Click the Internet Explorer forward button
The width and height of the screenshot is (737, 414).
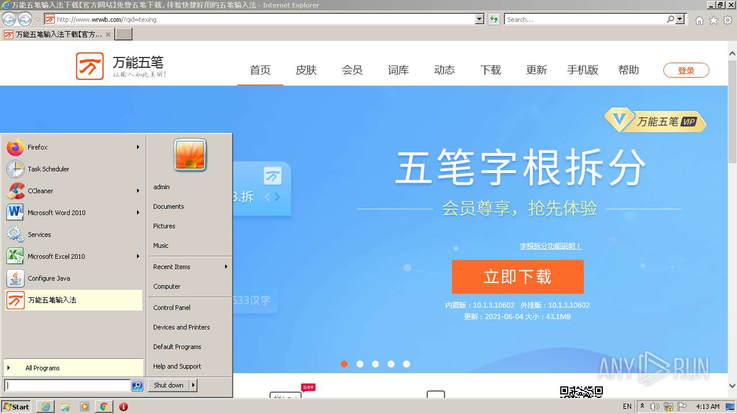[25, 19]
